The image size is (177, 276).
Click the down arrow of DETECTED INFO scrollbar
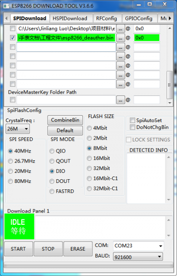pyautogui.click(x=169, y=200)
